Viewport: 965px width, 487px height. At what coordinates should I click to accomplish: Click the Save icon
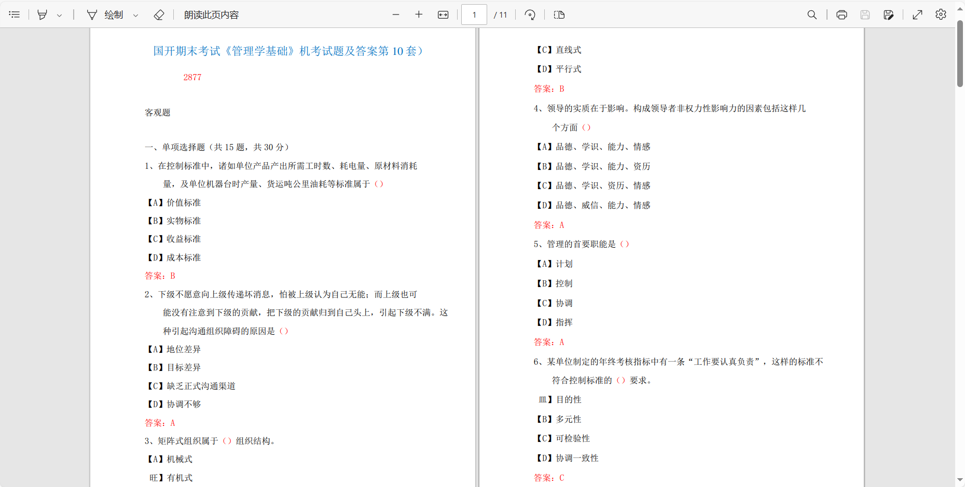pos(865,15)
